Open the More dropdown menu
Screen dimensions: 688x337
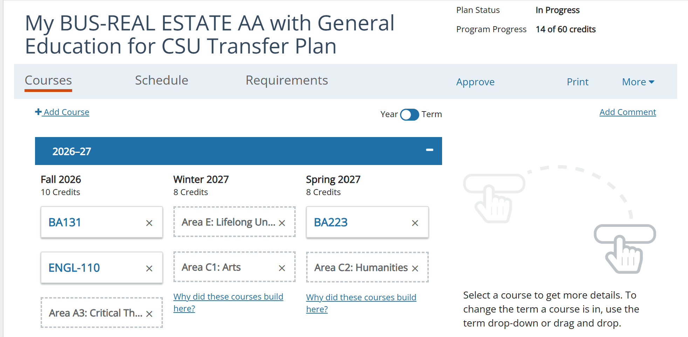coord(638,82)
